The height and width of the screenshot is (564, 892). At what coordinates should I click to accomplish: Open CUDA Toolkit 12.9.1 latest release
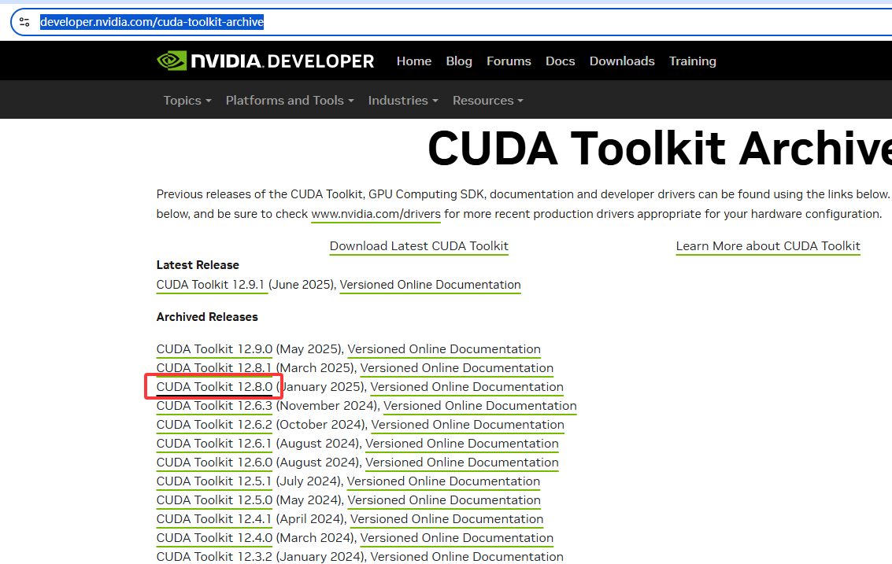point(212,285)
